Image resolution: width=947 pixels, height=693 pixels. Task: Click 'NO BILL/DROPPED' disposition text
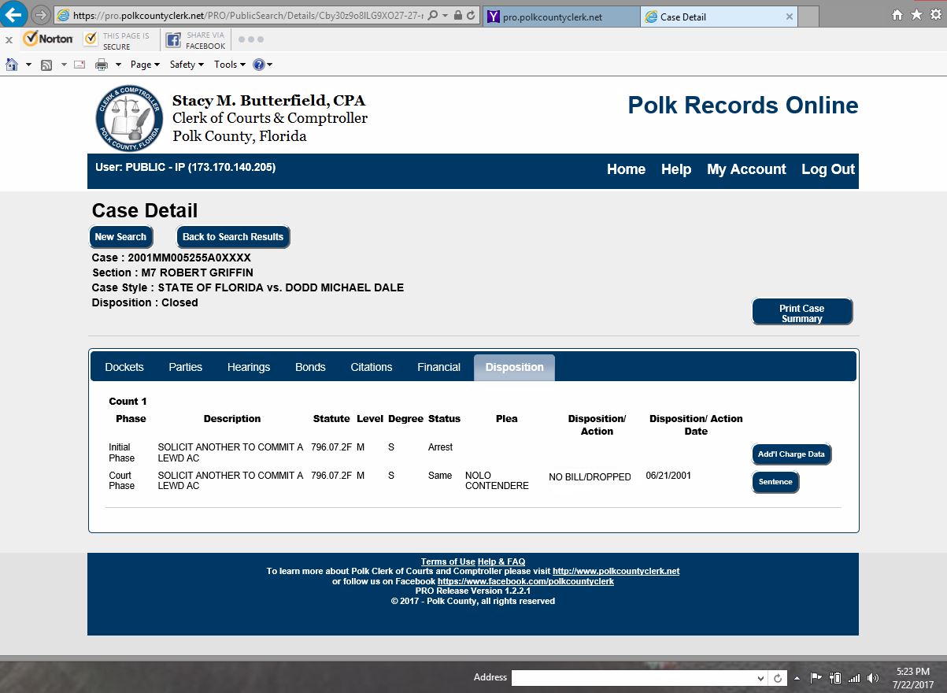(590, 476)
